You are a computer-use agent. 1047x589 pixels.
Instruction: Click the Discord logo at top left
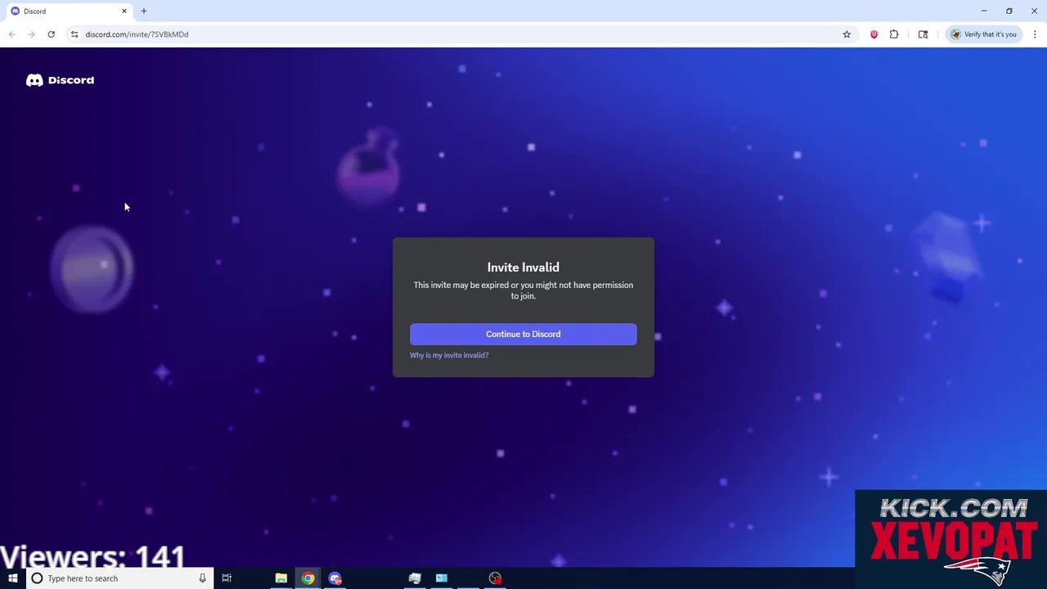pyautogui.click(x=60, y=80)
